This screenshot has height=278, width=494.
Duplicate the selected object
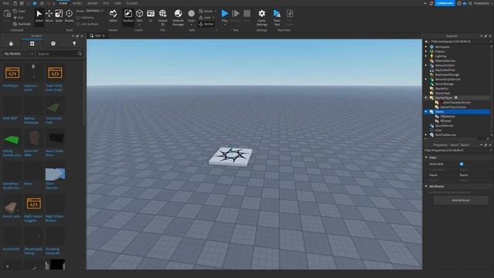point(22,24)
